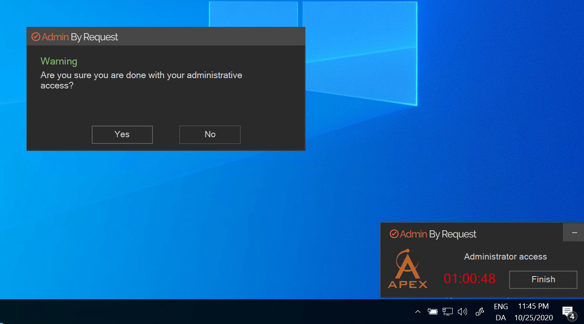Click Yes to confirm ending administrative access

click(122, 134)
